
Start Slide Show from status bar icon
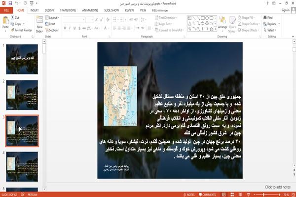pyautogui.click(x=249, y=195)
